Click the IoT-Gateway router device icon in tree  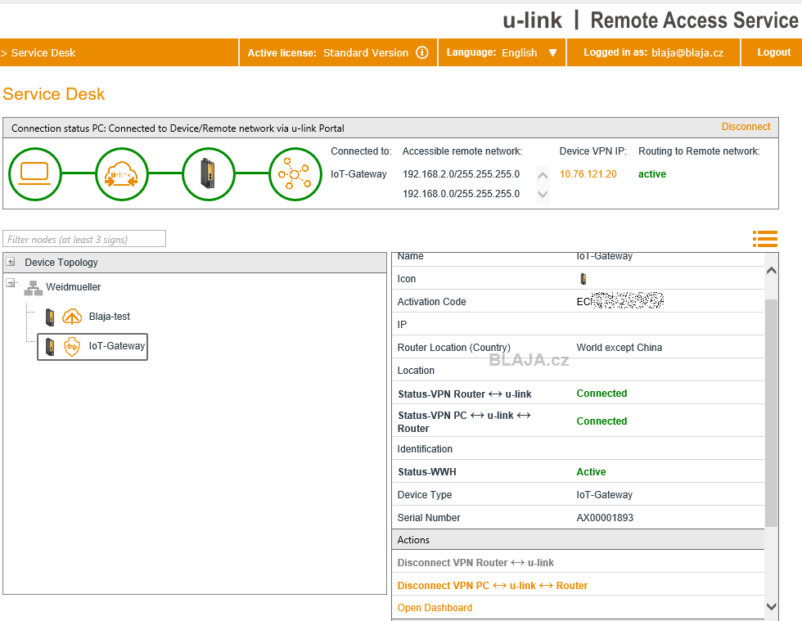pyautogui.click(x=50, y=347)
